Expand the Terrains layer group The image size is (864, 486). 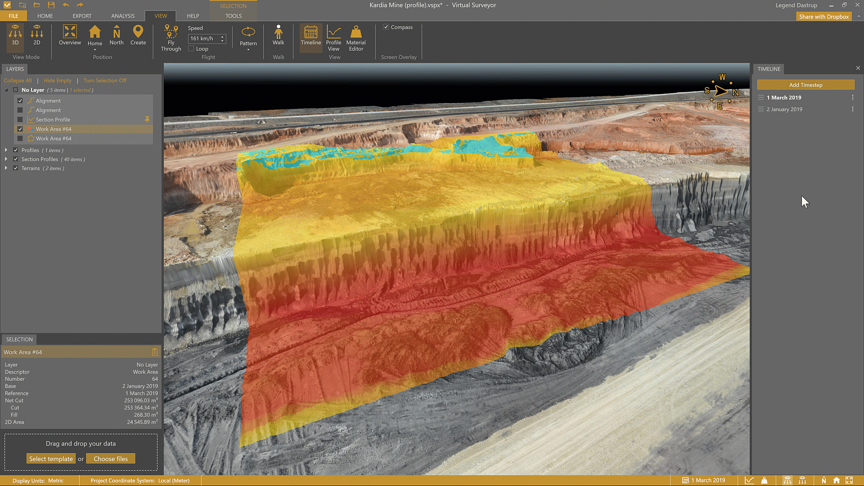pos(6,168)
